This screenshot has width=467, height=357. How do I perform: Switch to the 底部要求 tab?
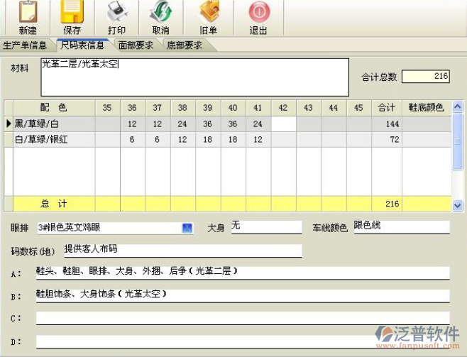pyautogui.click(x=185, y=45)
